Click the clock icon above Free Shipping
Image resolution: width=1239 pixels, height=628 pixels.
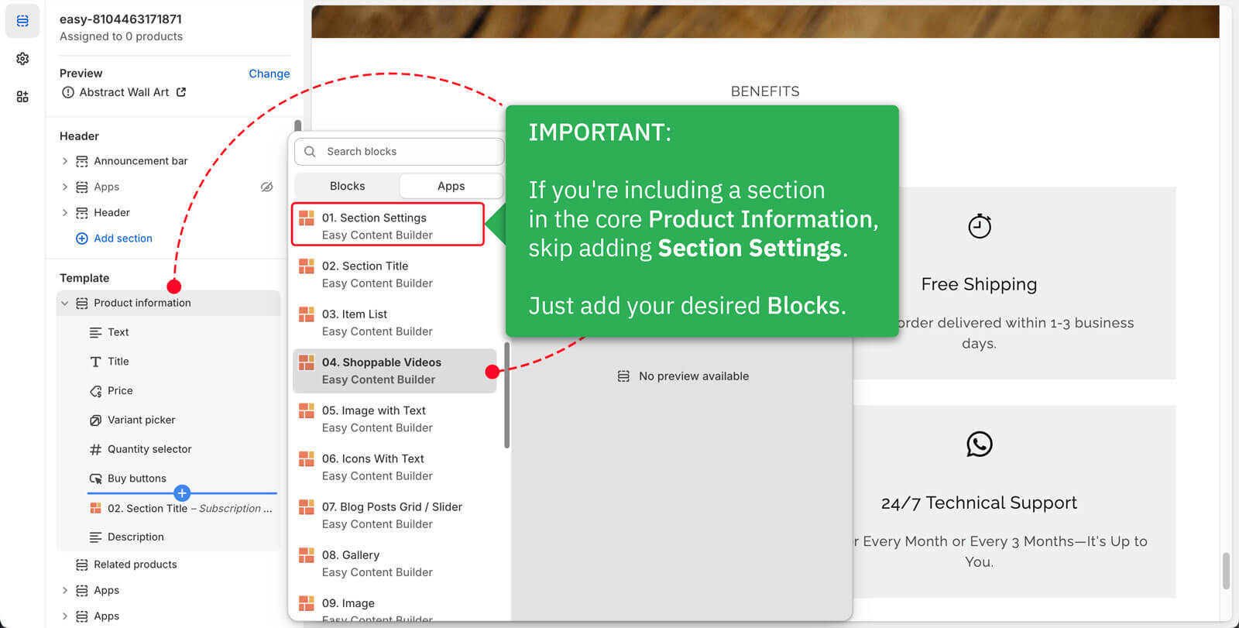(x=979, y=226)
